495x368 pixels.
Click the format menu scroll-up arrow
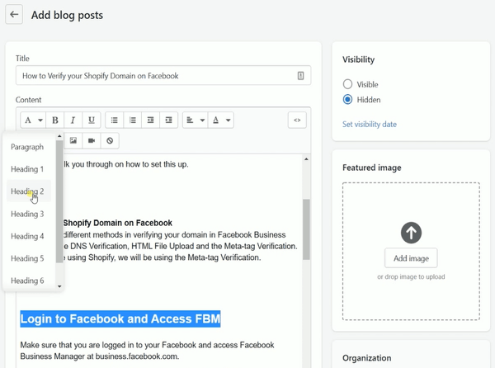(x=59, y=136)
